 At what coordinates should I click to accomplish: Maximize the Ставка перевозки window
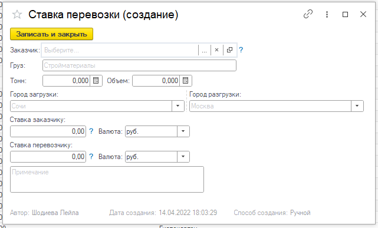(x=345, y=15)
